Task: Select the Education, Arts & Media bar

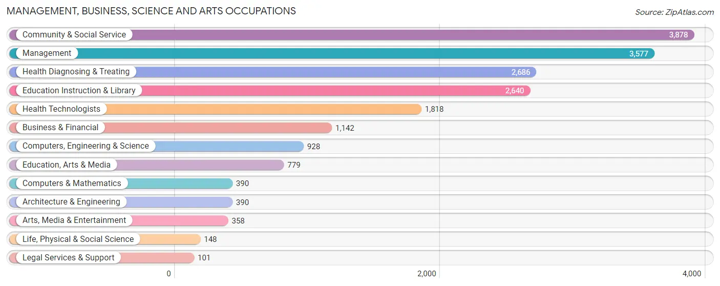Action: coord(146,165)
